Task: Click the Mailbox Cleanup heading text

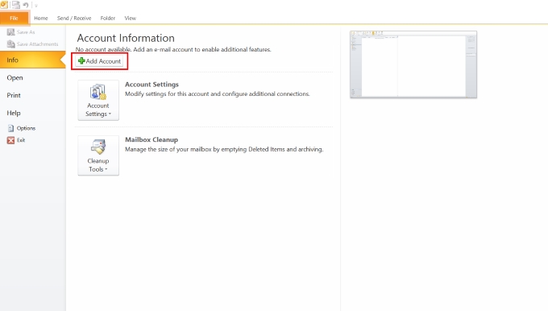Action: pyautogui.click(x=152, y=139)
